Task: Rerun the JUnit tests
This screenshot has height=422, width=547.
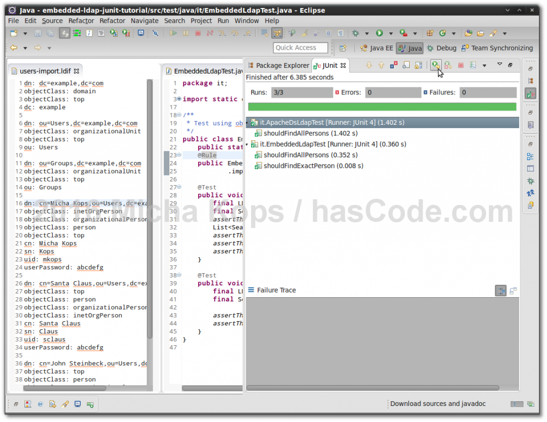Action: point(436,66)
